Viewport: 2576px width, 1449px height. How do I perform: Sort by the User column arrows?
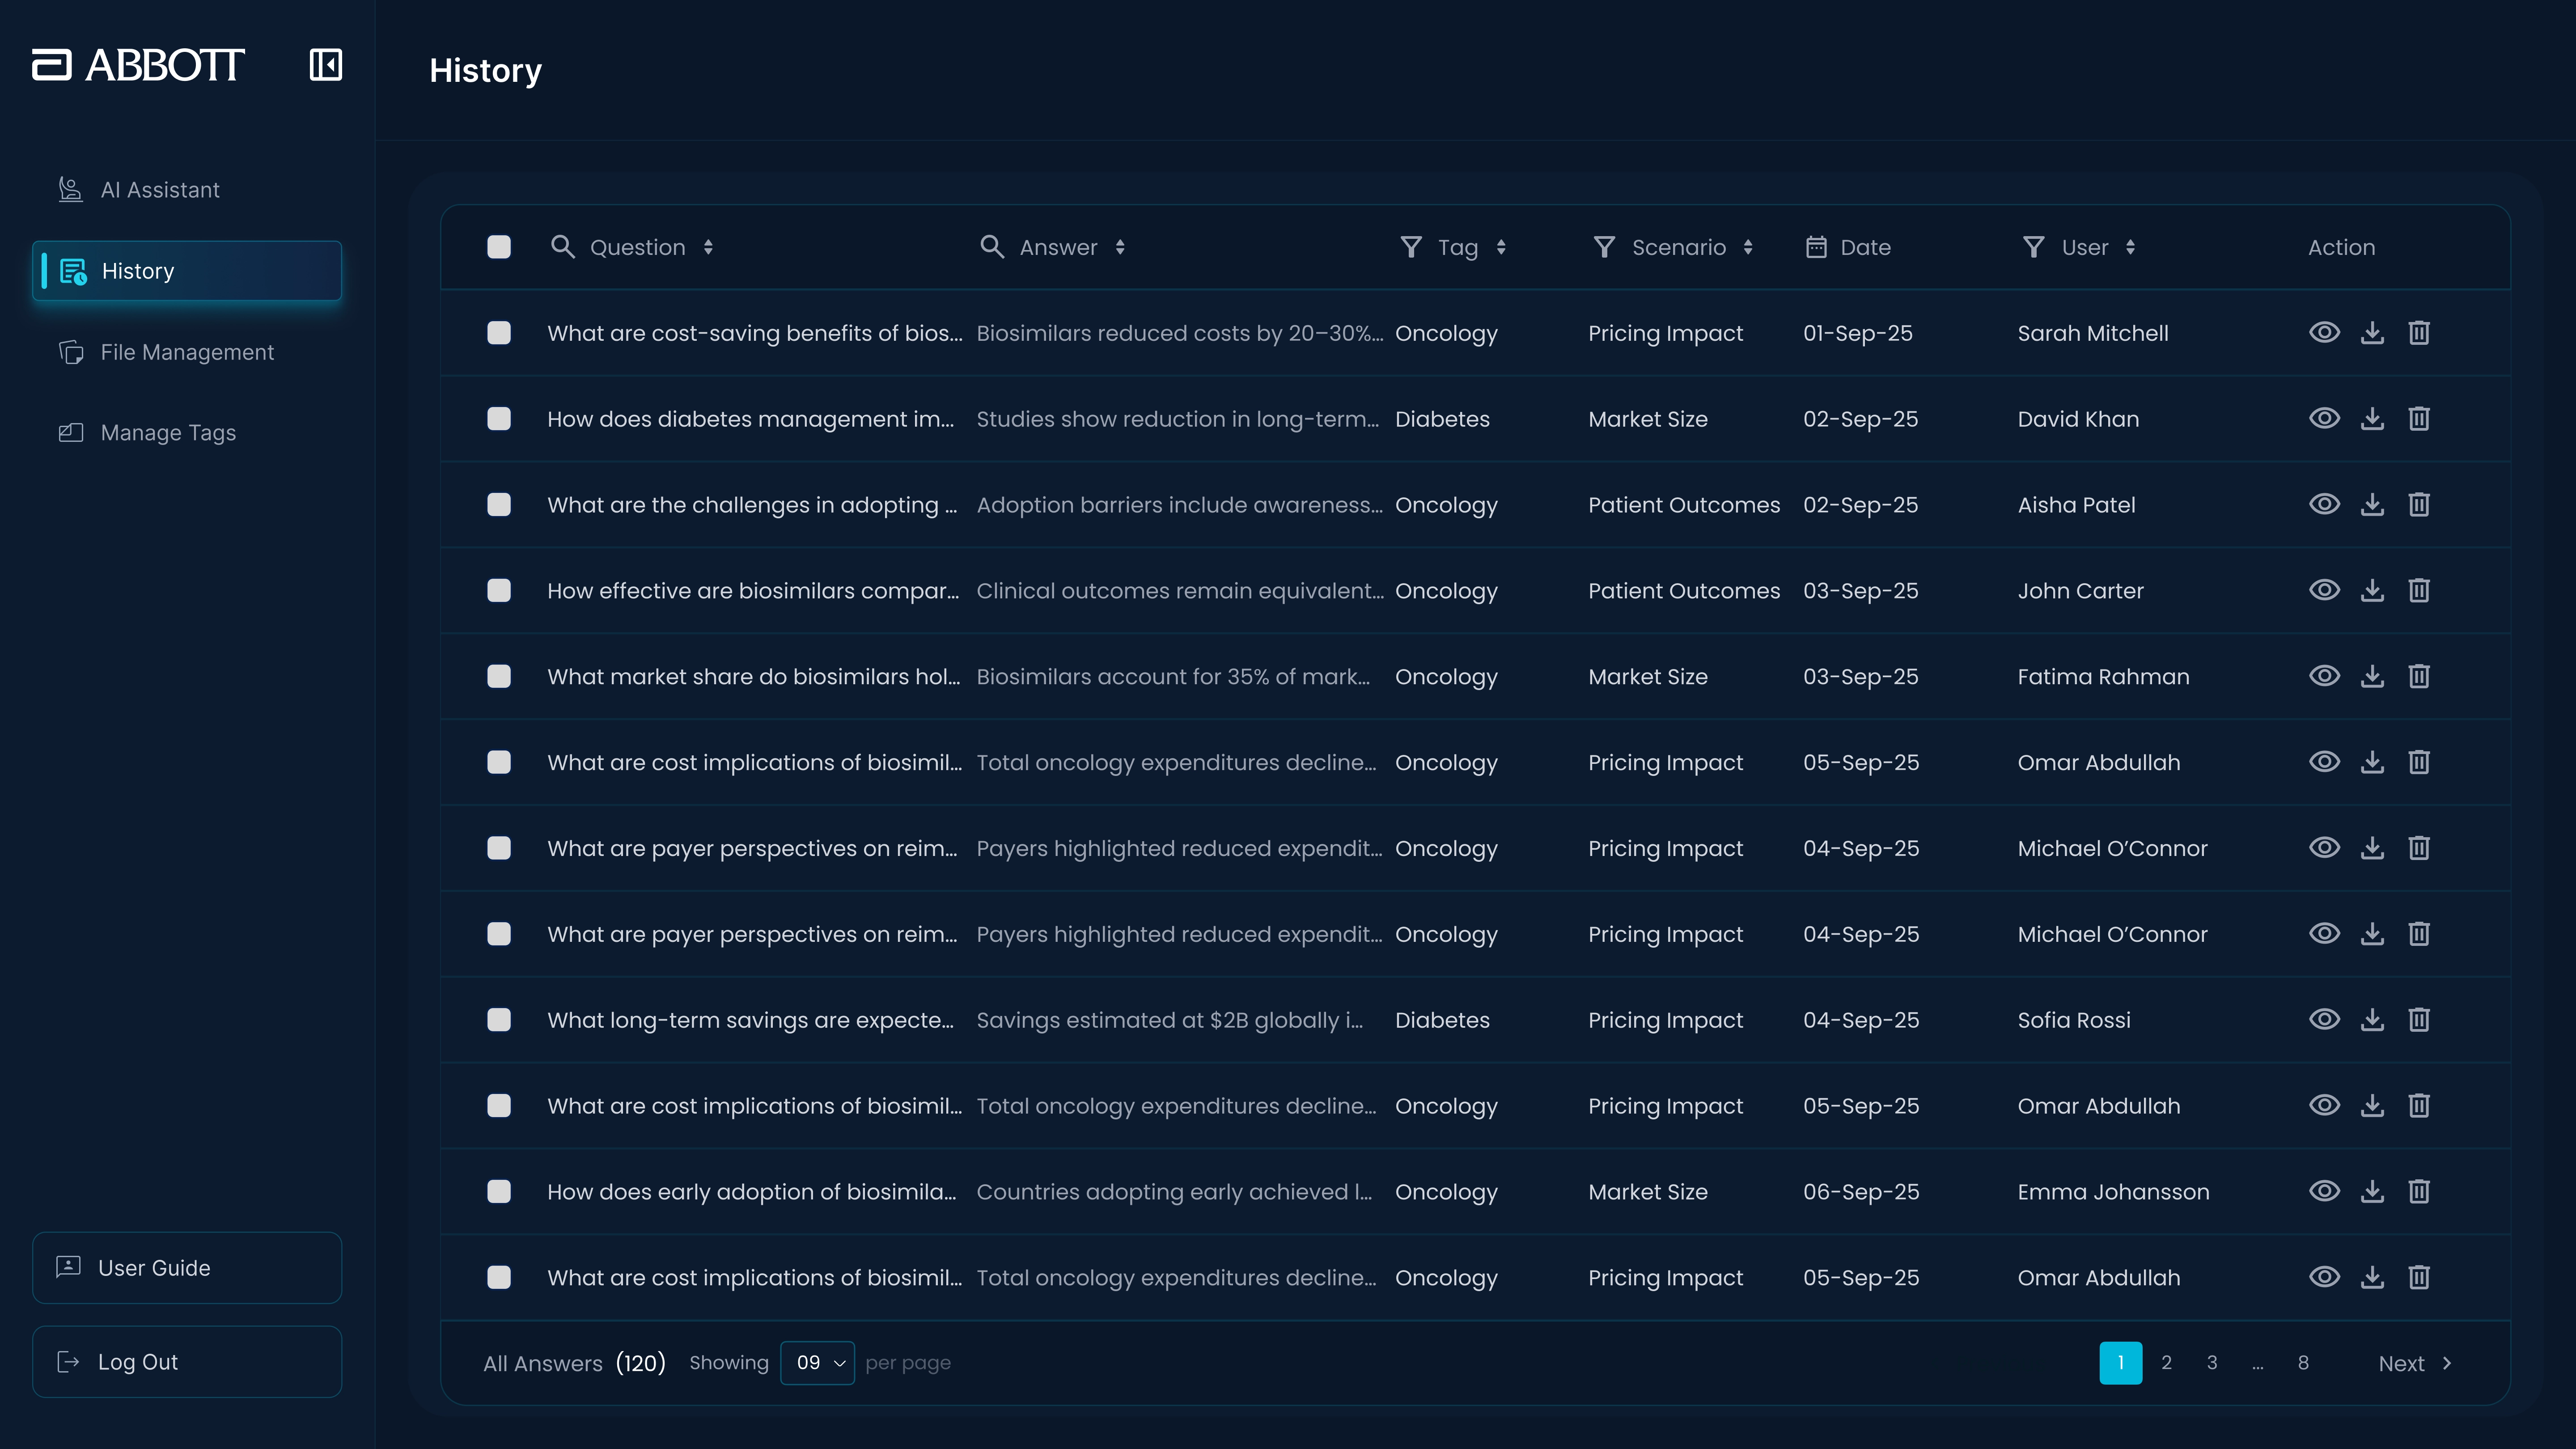[x=2130, y=247]
